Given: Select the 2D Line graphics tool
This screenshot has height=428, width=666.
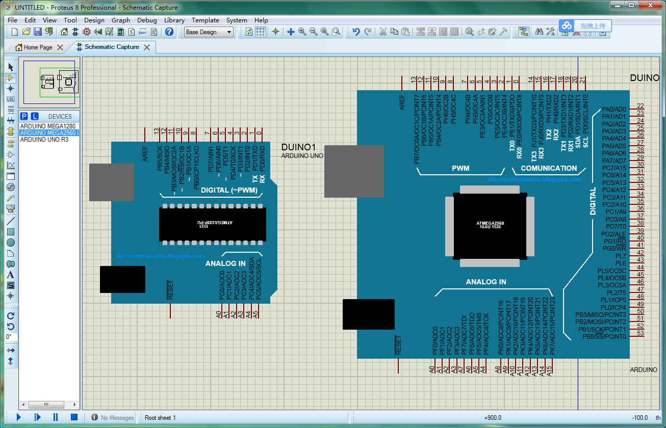Looking at the screenshot, I should coord(11,221).
